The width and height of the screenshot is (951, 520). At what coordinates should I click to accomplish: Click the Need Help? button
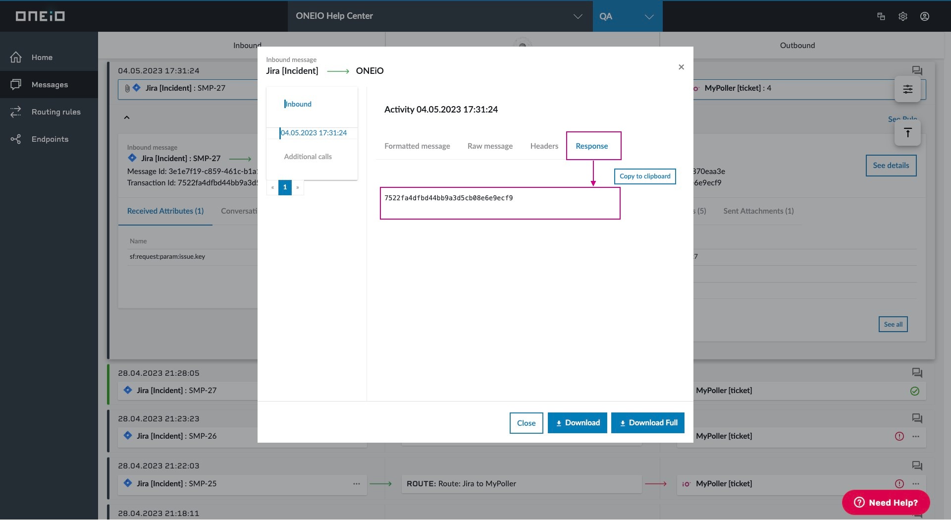(886, 503)
